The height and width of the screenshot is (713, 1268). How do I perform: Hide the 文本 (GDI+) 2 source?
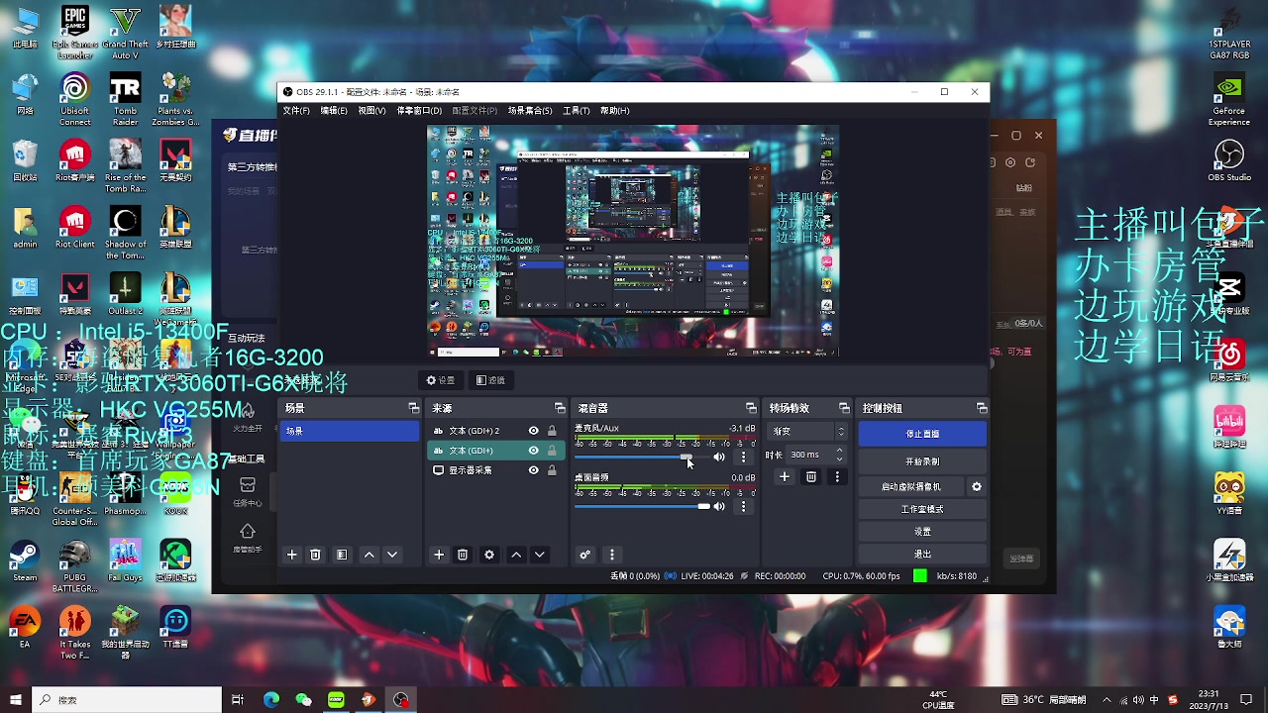click(x=534, y=431)
